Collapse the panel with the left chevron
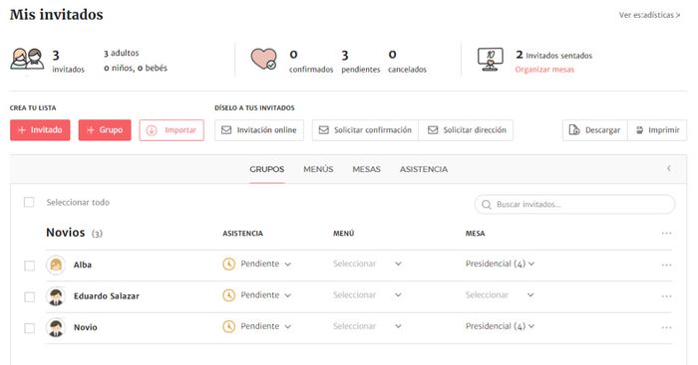698x365 pixels. [669, 168]
